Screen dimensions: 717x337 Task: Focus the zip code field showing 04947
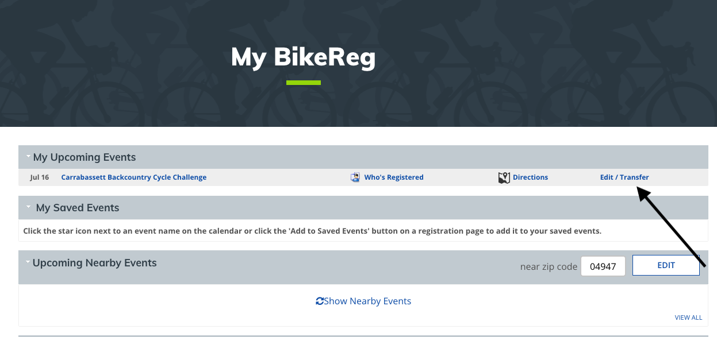(x=603, y=266)
